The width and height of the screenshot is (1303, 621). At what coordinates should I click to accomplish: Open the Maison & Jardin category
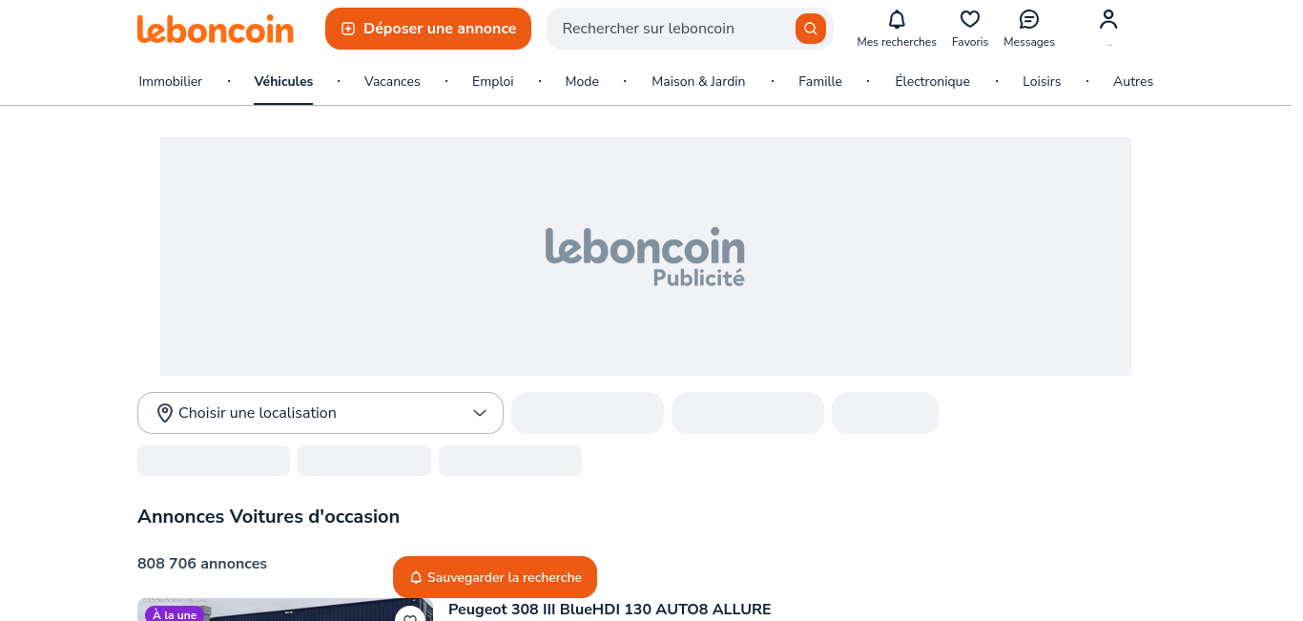point(698,82)
